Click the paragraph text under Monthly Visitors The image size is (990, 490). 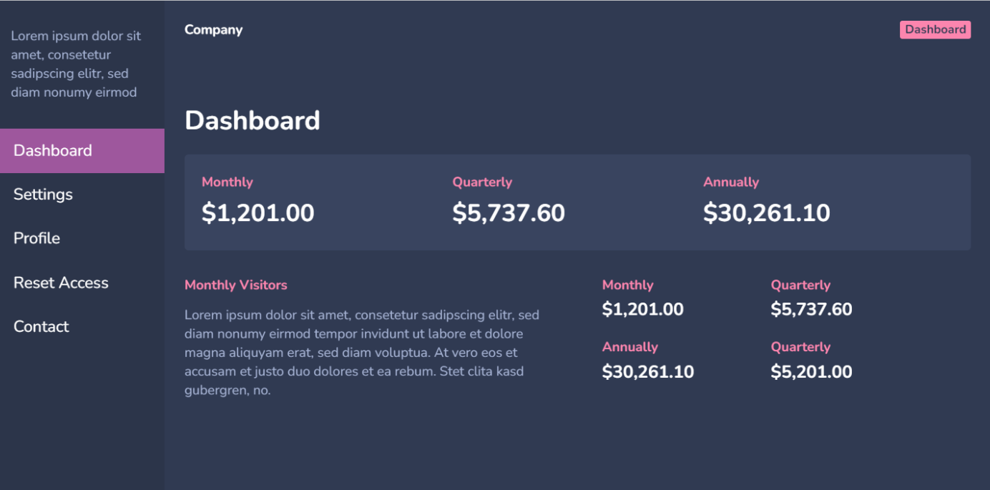tap(361, 353)
